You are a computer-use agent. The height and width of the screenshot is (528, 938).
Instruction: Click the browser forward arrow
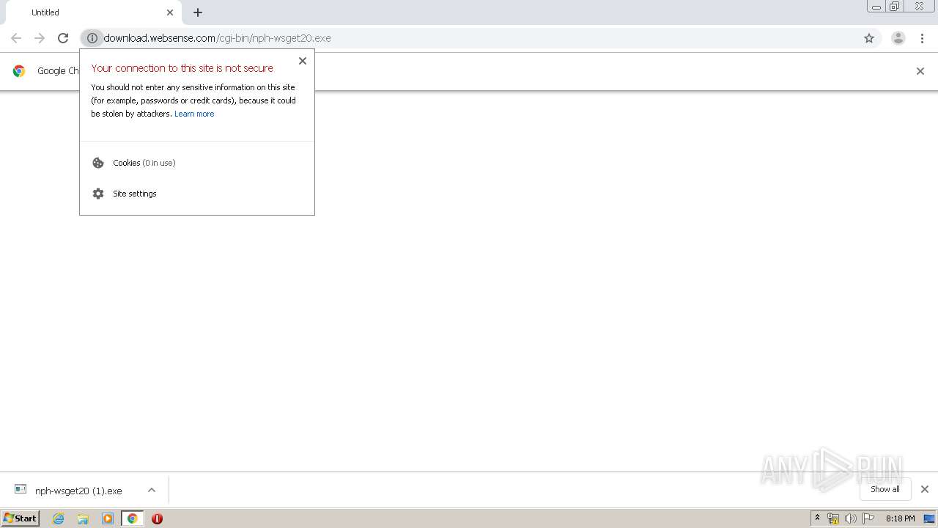[40, 38]
